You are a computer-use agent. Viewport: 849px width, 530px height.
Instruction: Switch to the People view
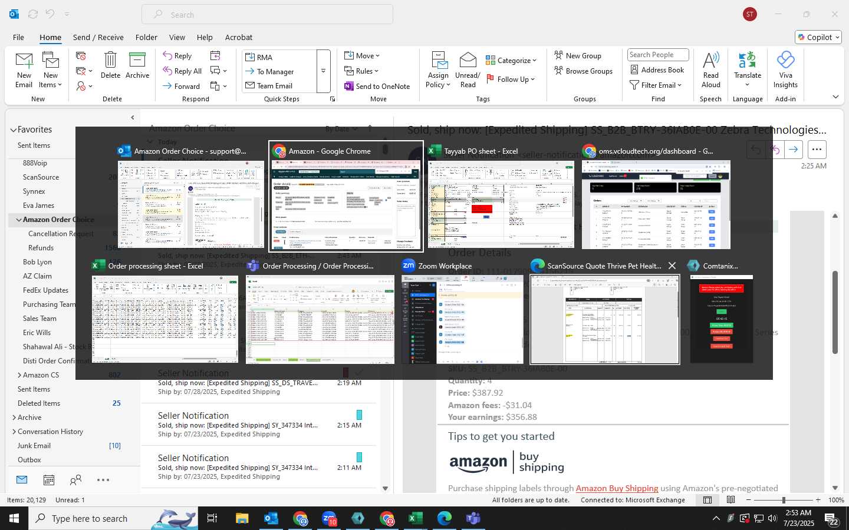click(75, 480)
